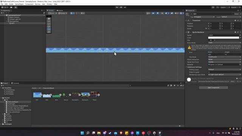Viewport: 242px width, 136px height.
Task: Select the Transform tool in Scene overlay
Action: pos(49,32)
